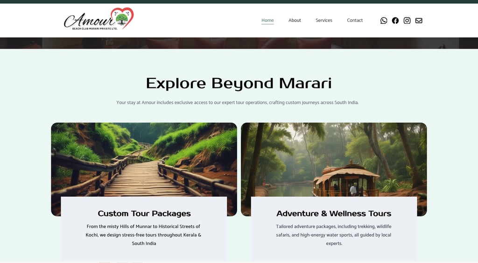The height and width of the screenshot is (263, 478).
Task: Click the Custom Tour Packages description text
Action: click(x=144, y=235)
